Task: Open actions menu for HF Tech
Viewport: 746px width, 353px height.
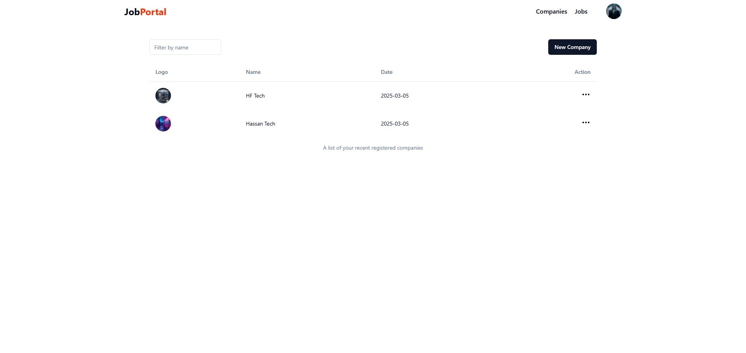Action: (x=586, y=94)
